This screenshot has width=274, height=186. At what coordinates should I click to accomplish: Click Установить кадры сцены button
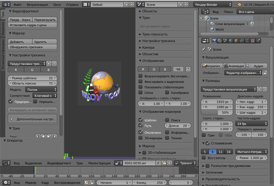coord(32,25)
